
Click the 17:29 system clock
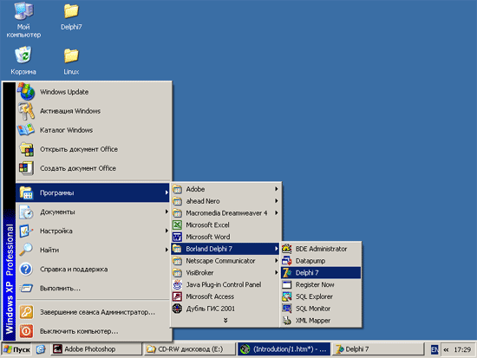tap(462, 350)
